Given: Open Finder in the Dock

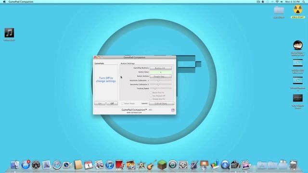Looking at the screenshot, I should [x=15, y=165].
